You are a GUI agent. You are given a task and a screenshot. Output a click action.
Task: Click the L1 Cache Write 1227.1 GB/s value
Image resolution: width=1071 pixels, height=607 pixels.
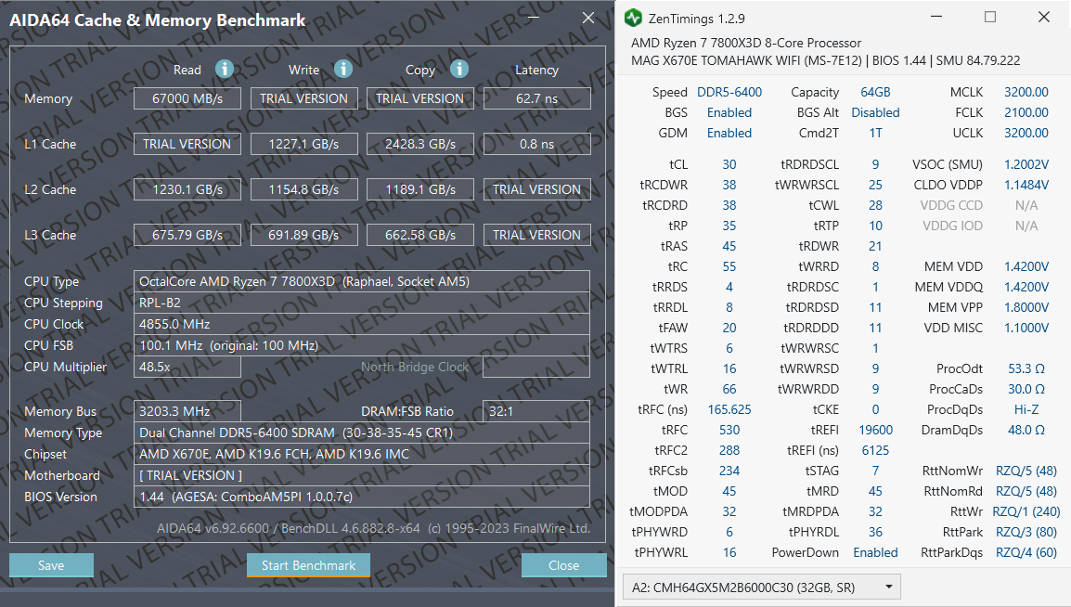pyautogui.click(x=304, y=144)
